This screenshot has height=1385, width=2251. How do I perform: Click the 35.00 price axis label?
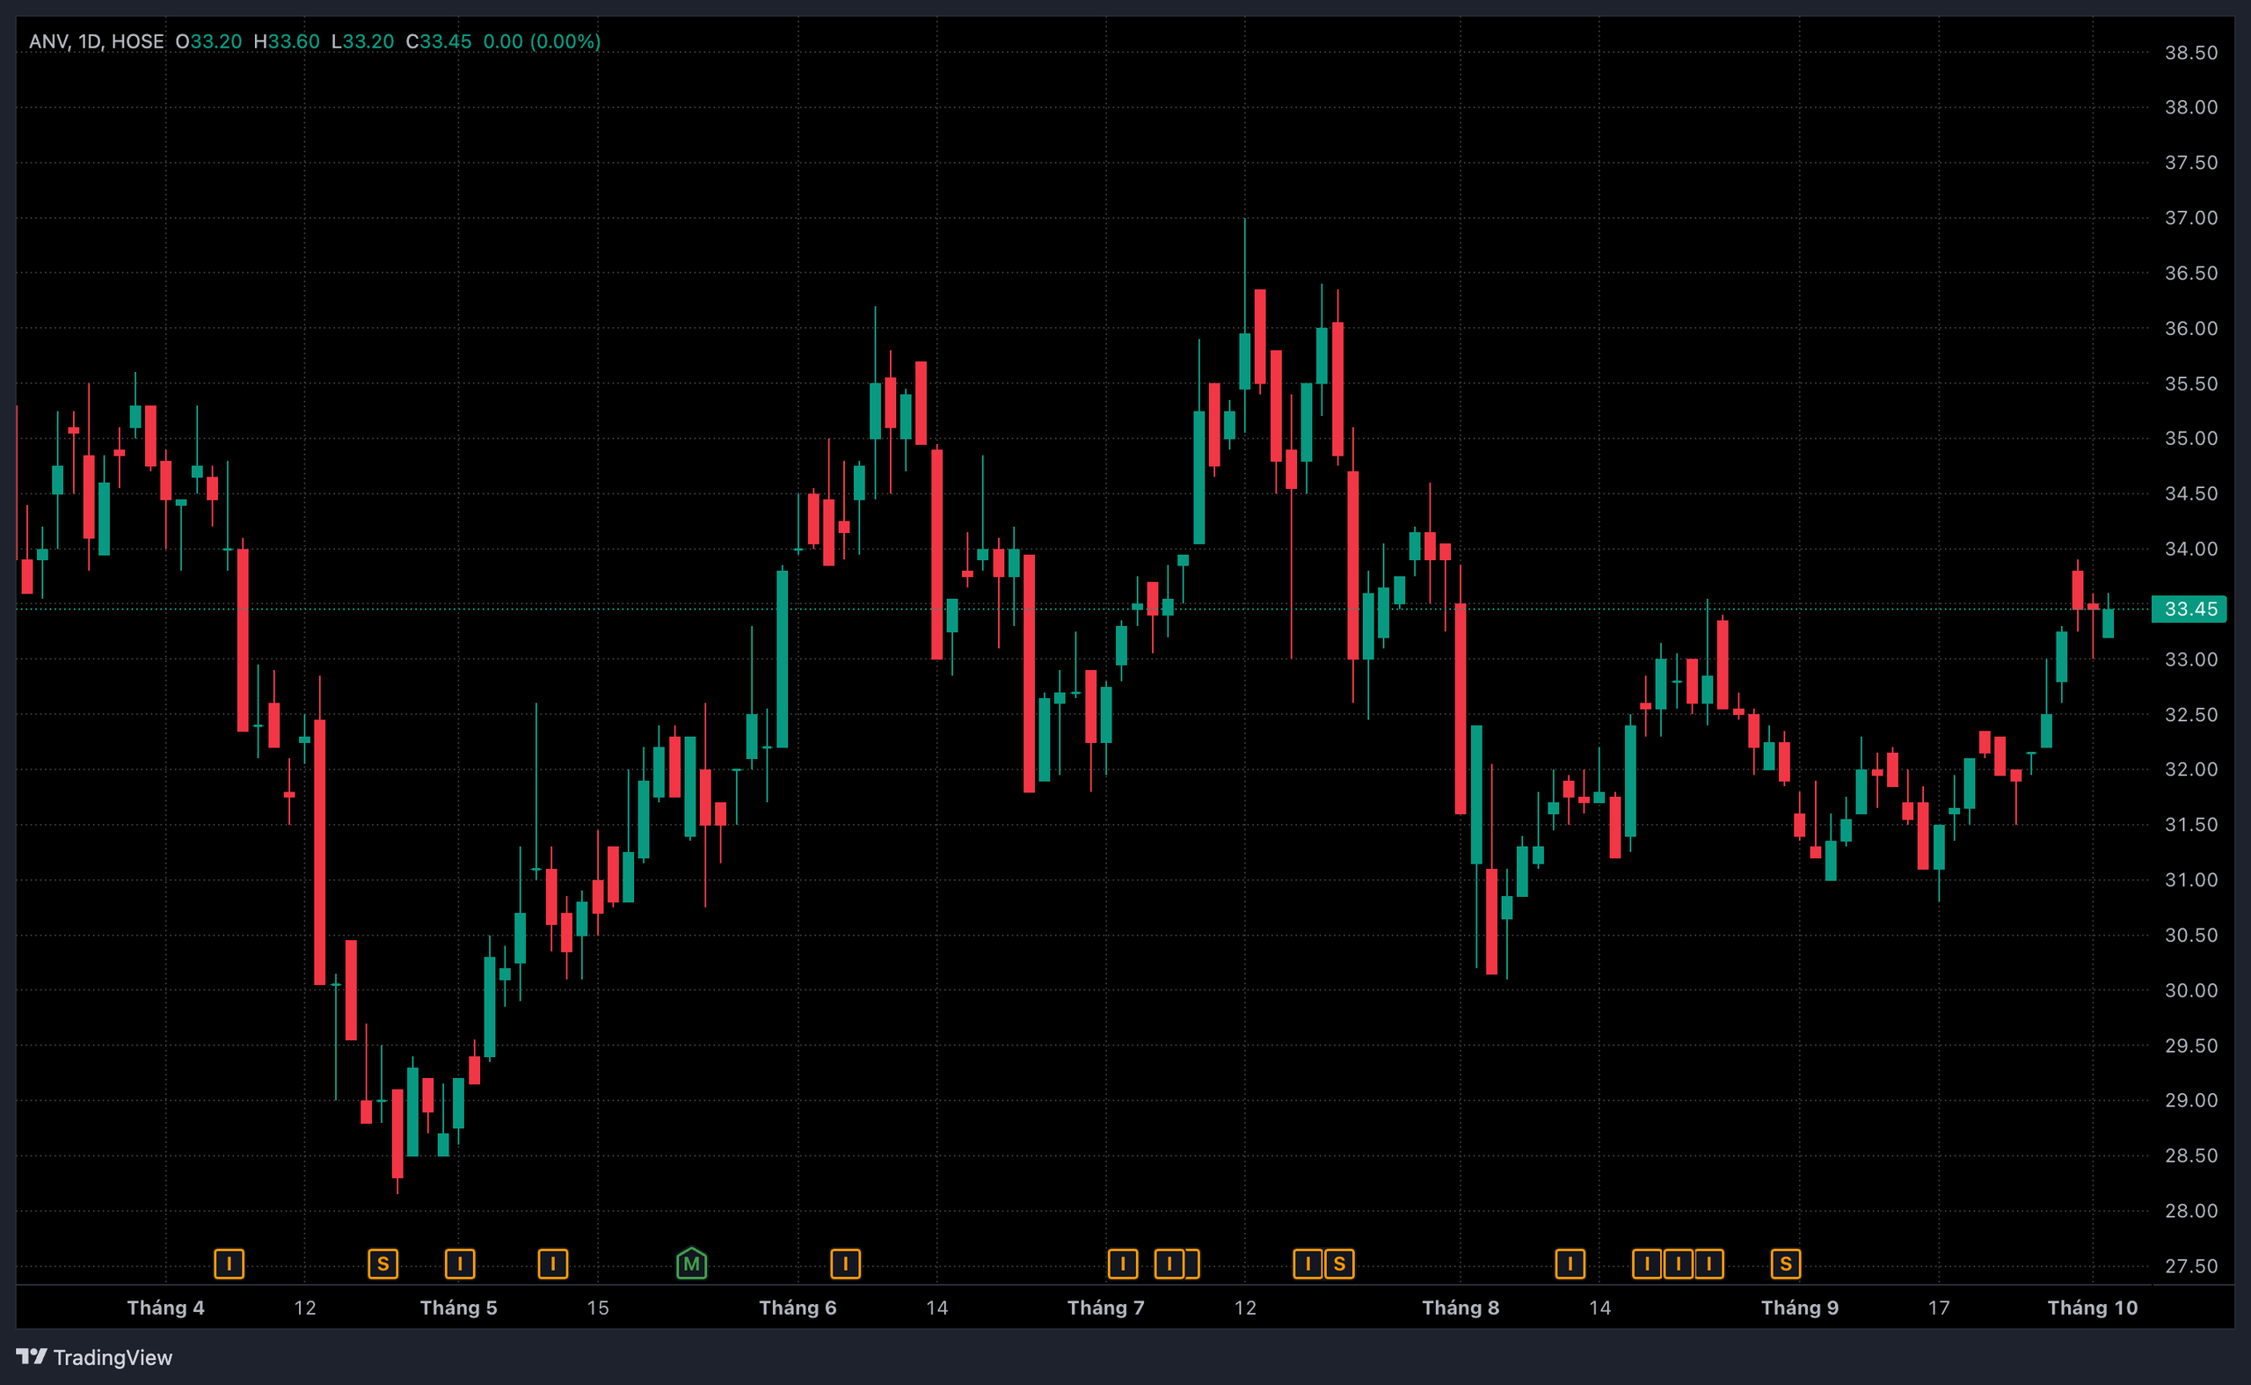(x=2190, y=438)
